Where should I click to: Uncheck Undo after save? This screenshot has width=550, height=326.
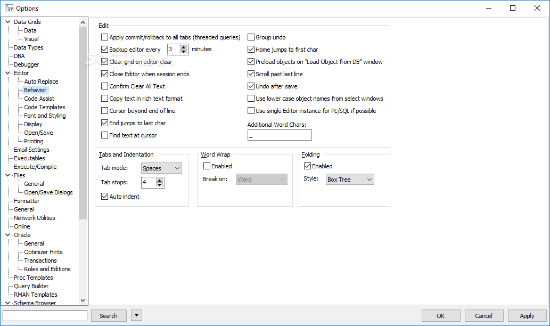[251, 86]
